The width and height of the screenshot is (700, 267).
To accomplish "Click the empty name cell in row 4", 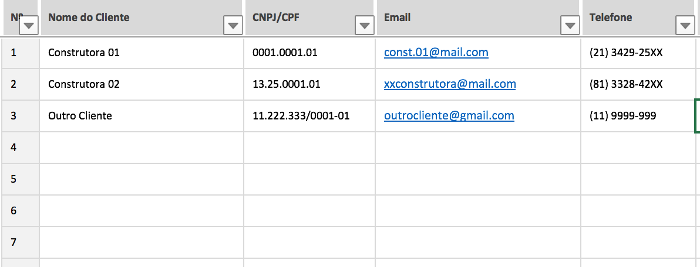I will 141,148.
